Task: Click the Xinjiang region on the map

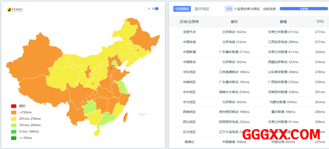Action: tap(32, 61)
